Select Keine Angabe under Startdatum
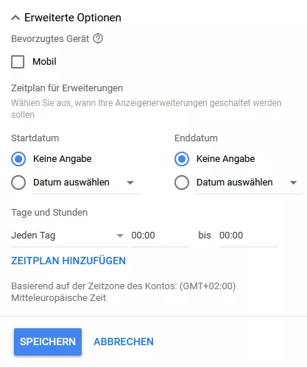The image size is (307, 368). pos(18,159)
